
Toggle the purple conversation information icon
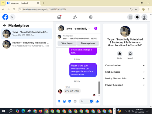(x=96, y=28)
